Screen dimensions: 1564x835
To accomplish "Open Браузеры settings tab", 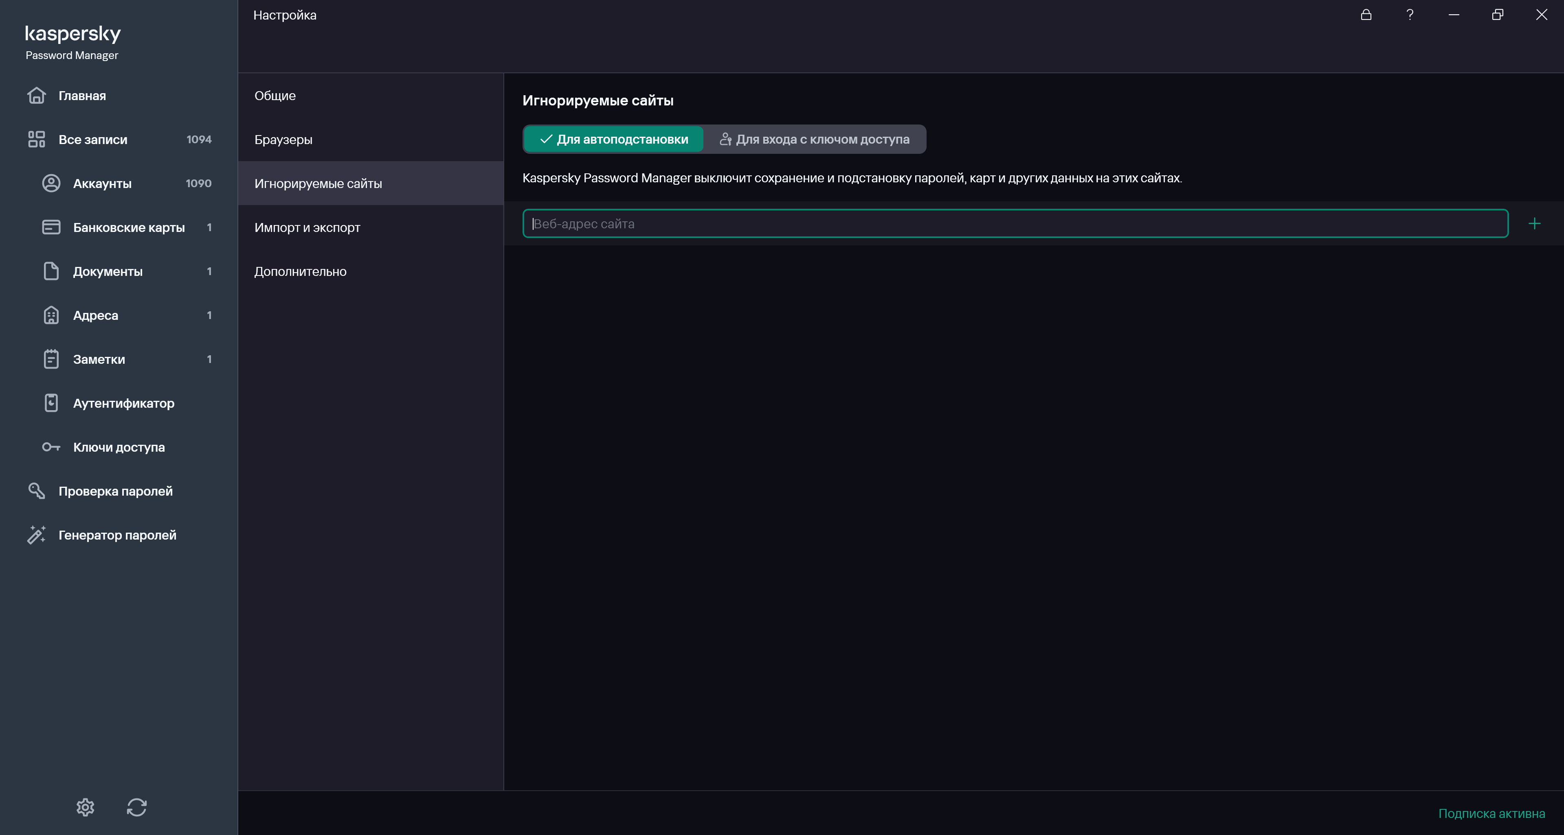I will coord(283,140).
